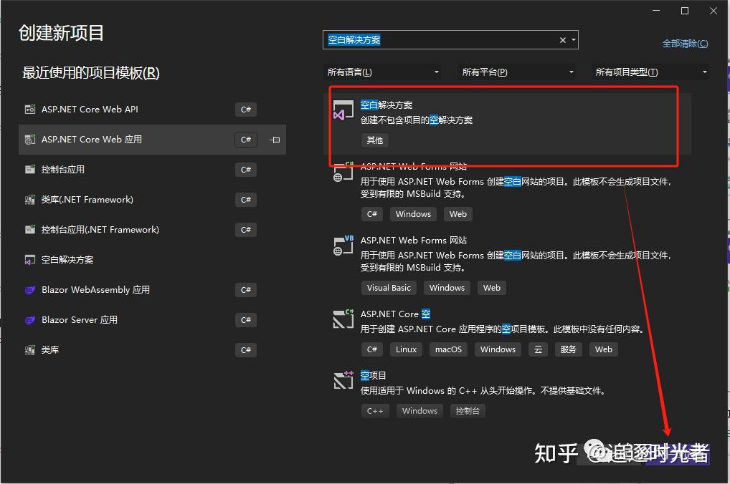Click the ASP.NET Core 空 template icon
The width and height of the screenshot is (730, 484).
coord(343,319)
